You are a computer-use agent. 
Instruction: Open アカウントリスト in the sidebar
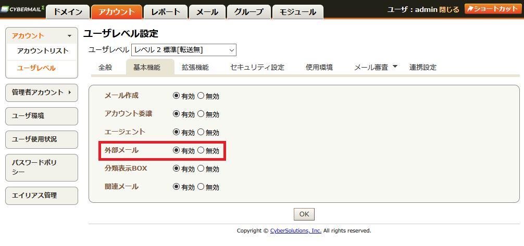coord(43,51)
